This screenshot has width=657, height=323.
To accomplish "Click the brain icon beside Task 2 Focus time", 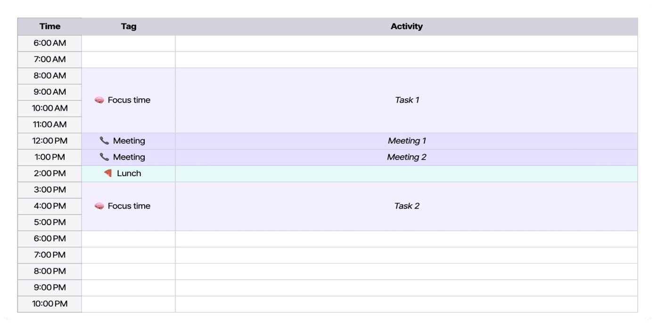I will [x=99, y=206].
